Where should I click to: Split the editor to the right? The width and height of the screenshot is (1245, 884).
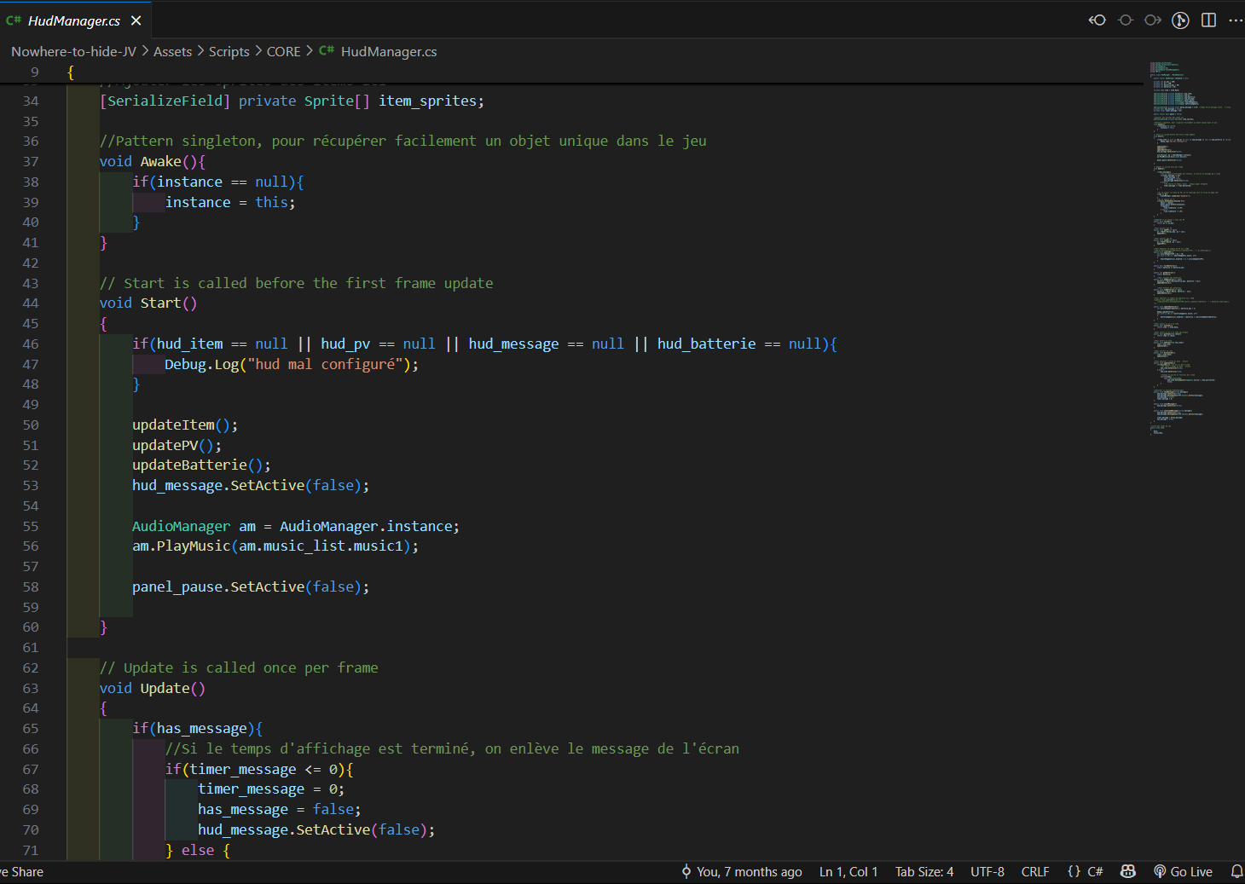(x=1208, y=20)
